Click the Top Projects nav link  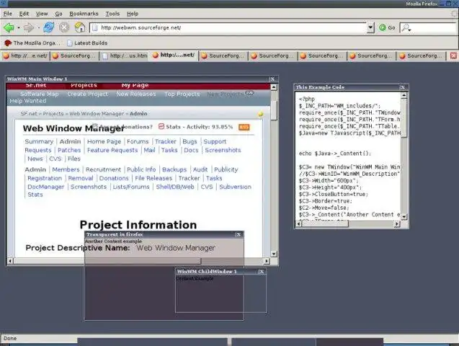182,94
